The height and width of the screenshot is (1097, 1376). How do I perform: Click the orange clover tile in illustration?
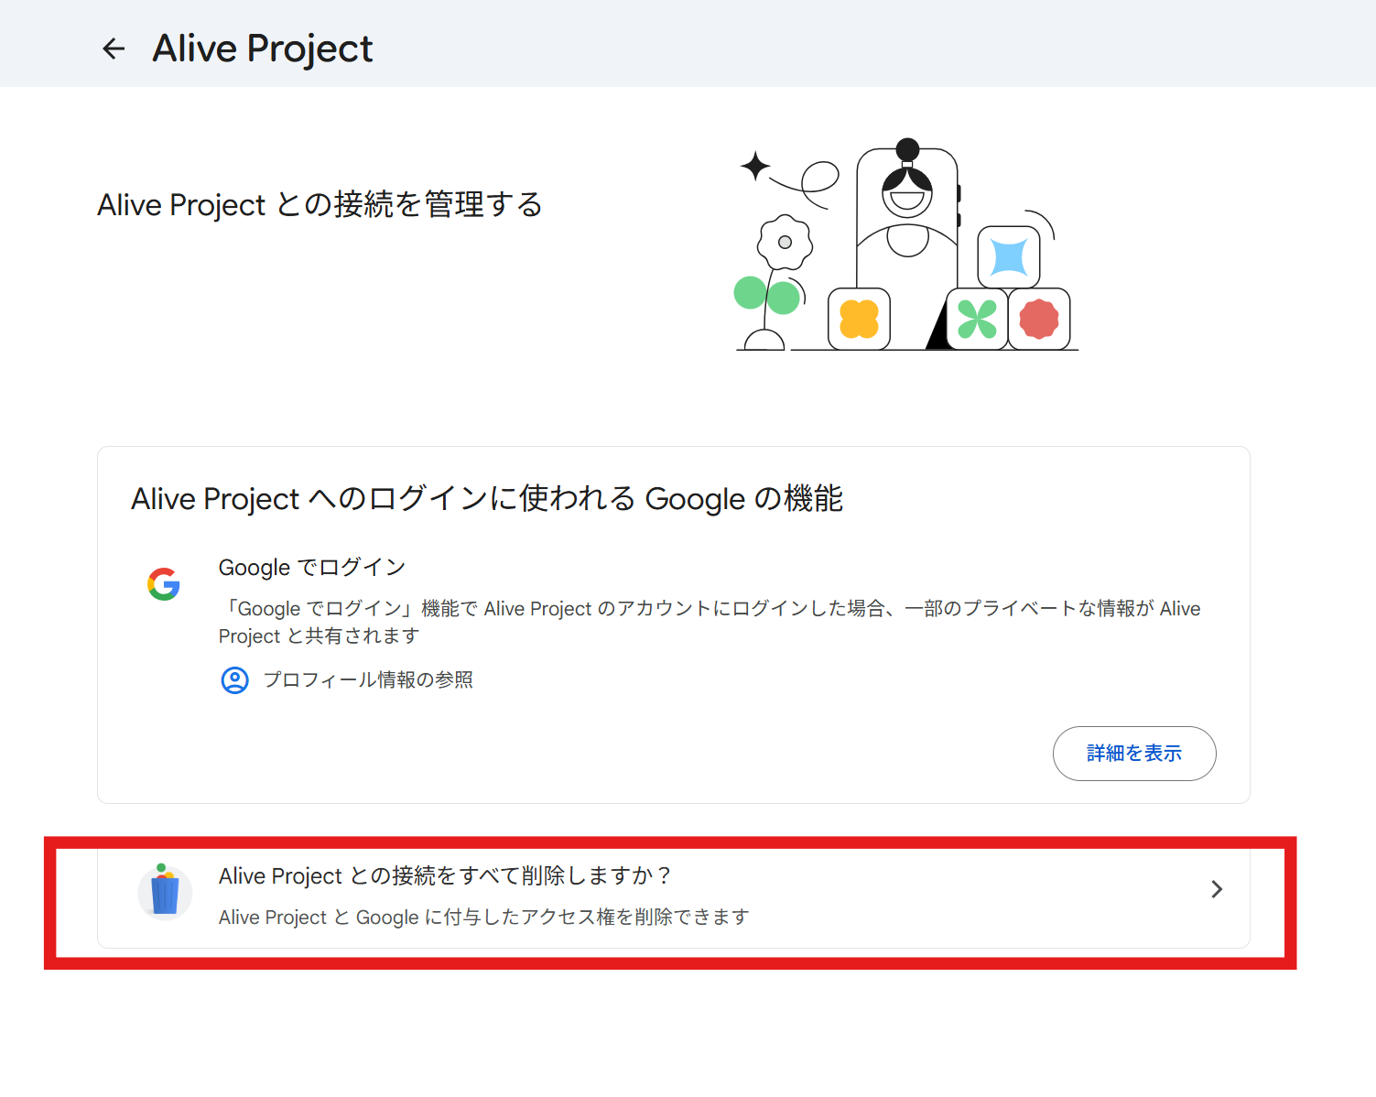click(859, 320)
